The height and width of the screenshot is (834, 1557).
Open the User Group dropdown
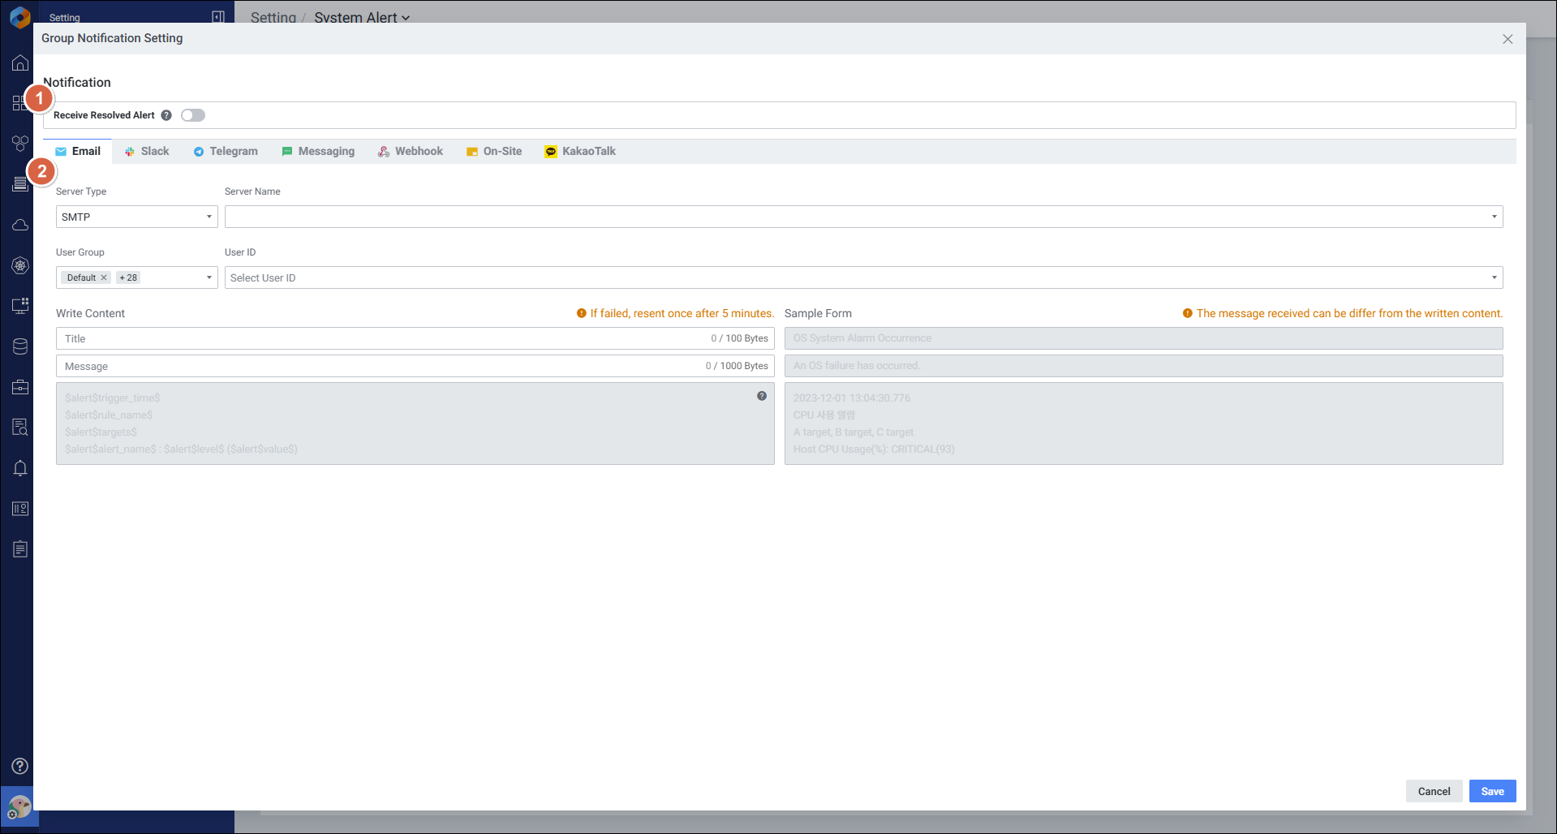209,277
